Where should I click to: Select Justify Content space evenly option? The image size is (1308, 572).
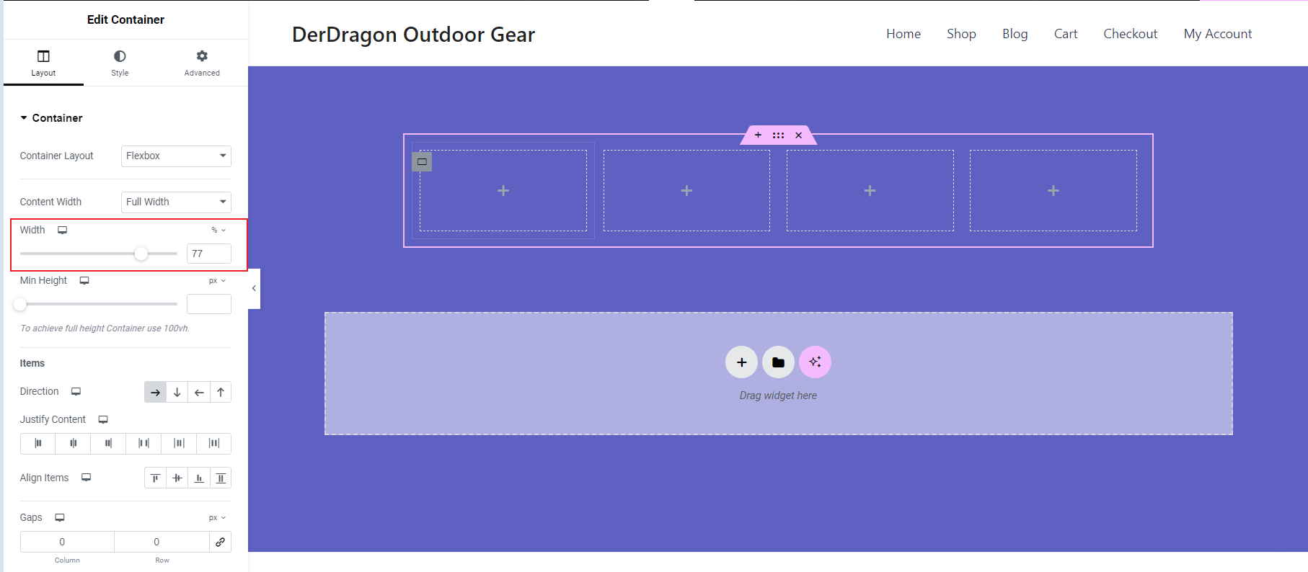pos(213,443)
